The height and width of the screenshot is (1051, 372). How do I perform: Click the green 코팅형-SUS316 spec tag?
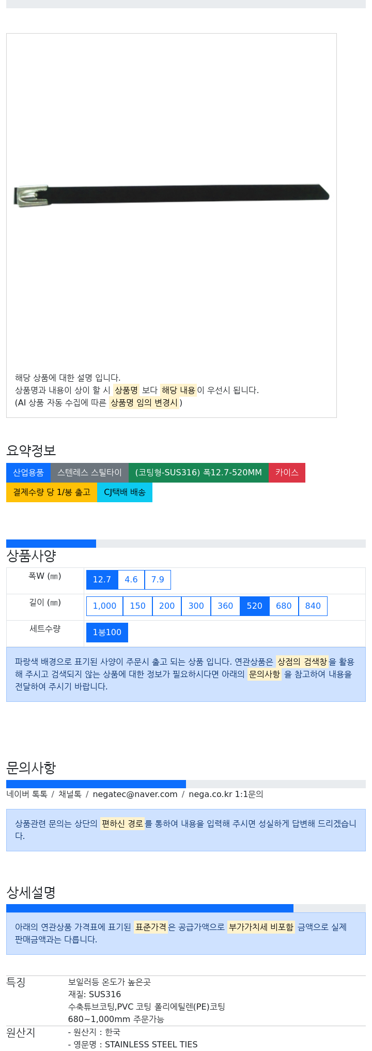click(198, 473)
